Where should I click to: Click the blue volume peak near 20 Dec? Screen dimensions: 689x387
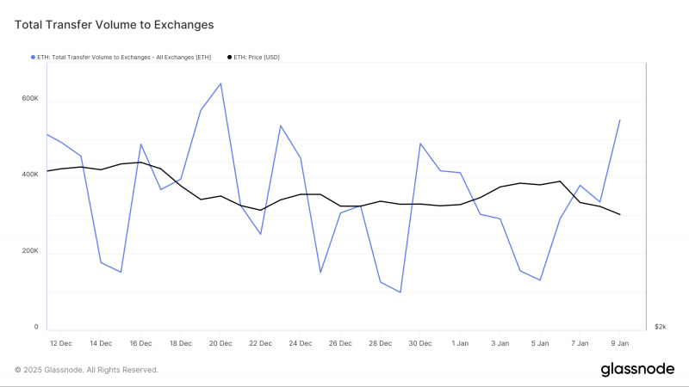(220, 83)
